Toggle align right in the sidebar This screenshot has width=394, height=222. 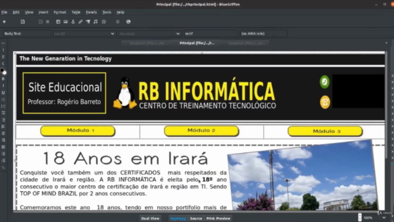coord(3,140)
